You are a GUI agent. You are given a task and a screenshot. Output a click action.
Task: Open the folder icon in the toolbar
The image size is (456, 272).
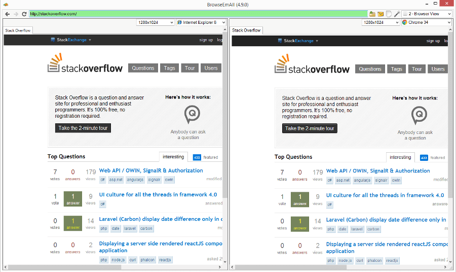coord(372,14)
